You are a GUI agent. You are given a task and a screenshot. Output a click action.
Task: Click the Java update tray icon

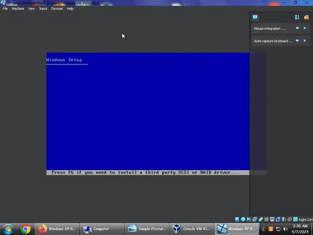[x=271, y=229]
